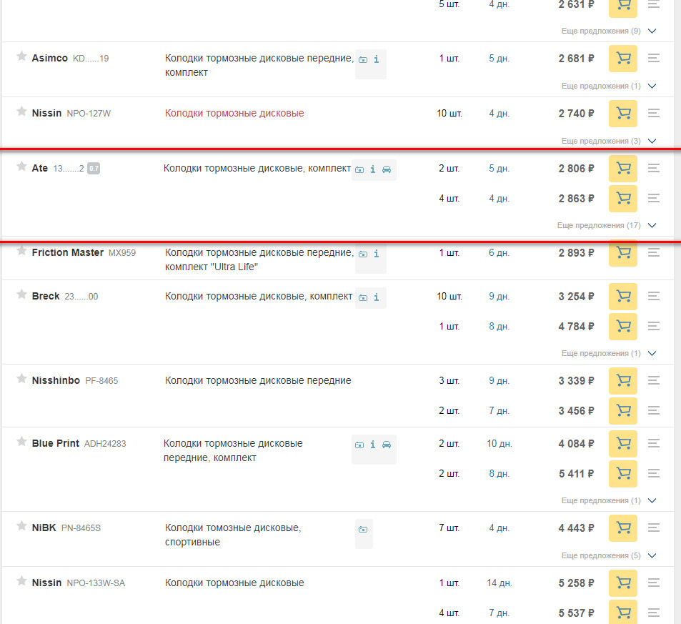
Task: Add Nisshinbo 3 456 ₽ offer to cart
Action: 623,411
